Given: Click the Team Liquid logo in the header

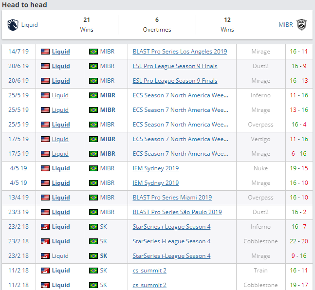Looking at the screenshot, I should tap(13, 25).
